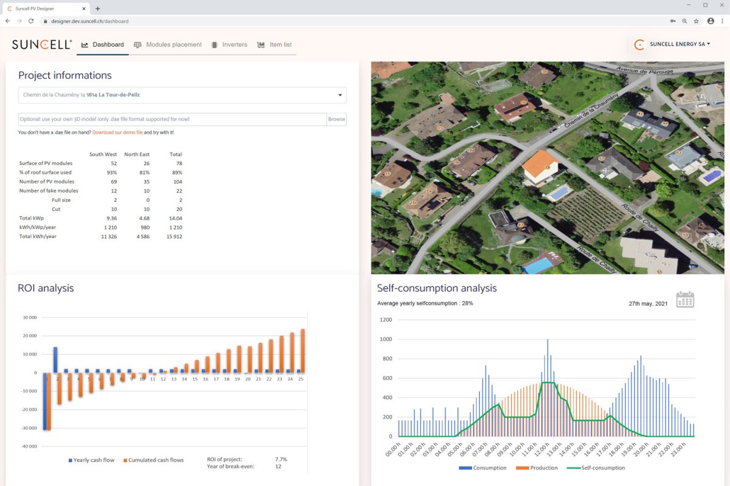Viewport: 730px width, 486px height.
Task: Open the Inverters tab
Action: coord(229,44)
